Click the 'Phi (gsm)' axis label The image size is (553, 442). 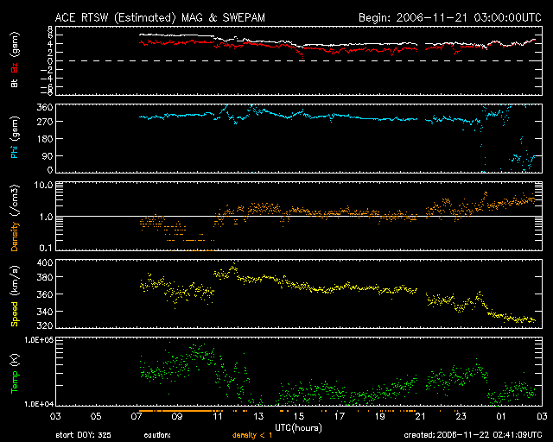(x=15, y=137)
